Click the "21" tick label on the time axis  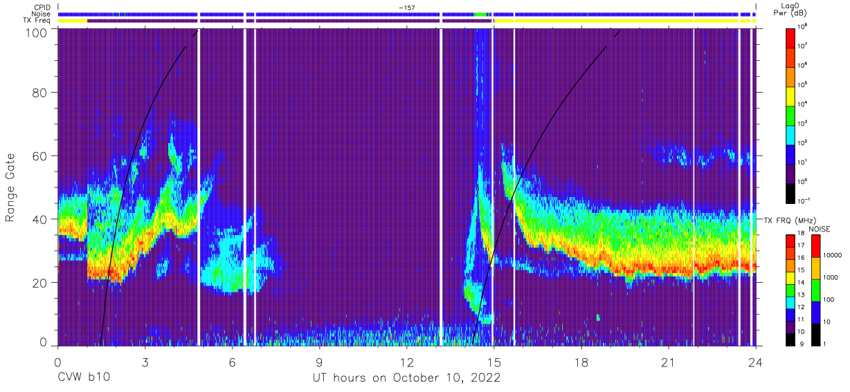pyautogui.click(x=669, y=362)
